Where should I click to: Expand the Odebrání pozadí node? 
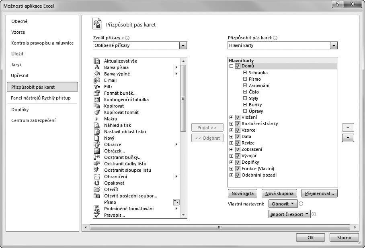point(231,175)
